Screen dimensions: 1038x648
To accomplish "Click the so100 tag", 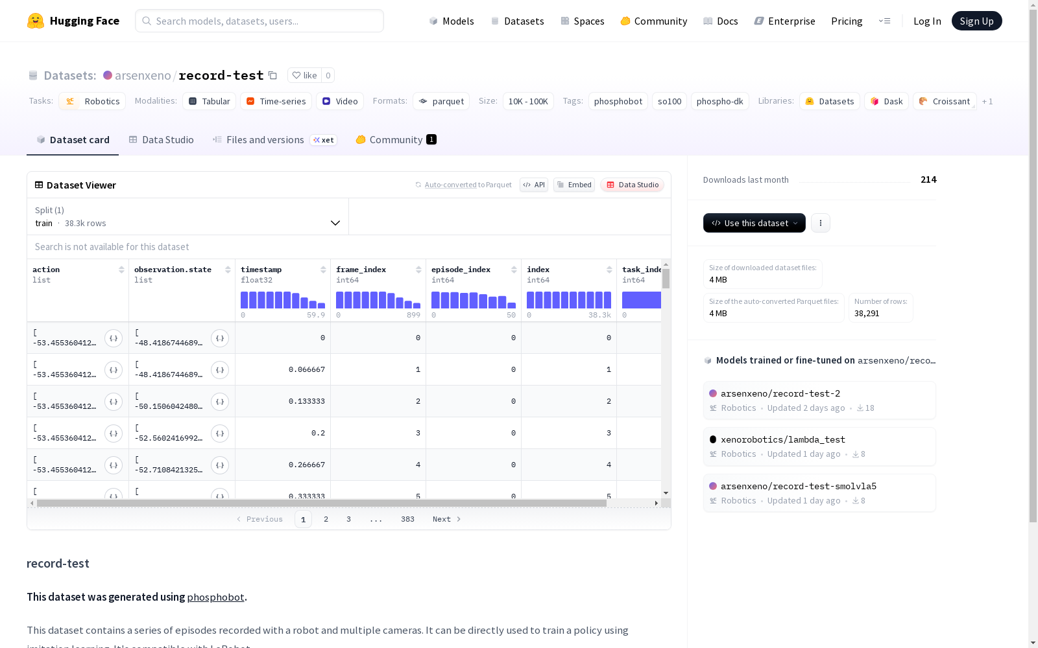I will (x=670, y=101).
